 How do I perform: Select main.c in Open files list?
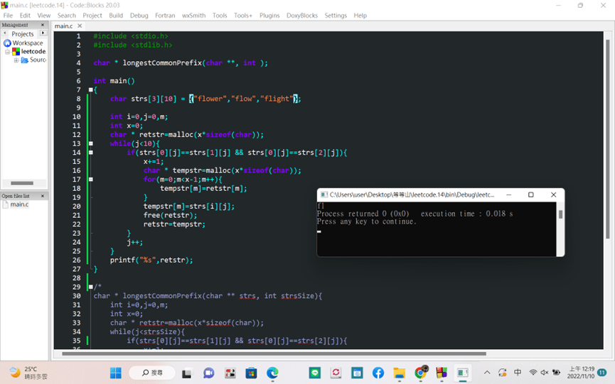(x=19, y=204)
